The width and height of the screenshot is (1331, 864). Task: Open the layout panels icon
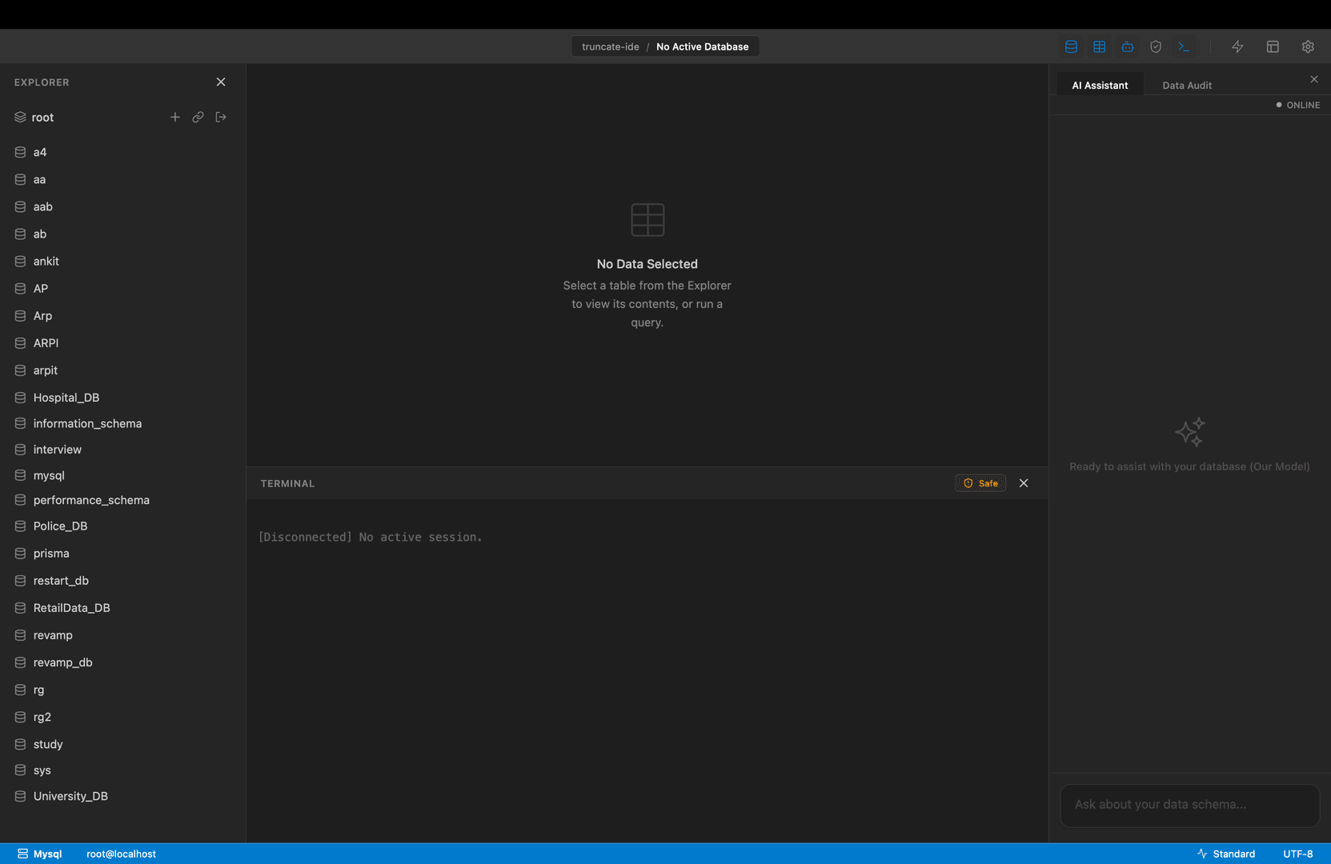coord(1273,46)
